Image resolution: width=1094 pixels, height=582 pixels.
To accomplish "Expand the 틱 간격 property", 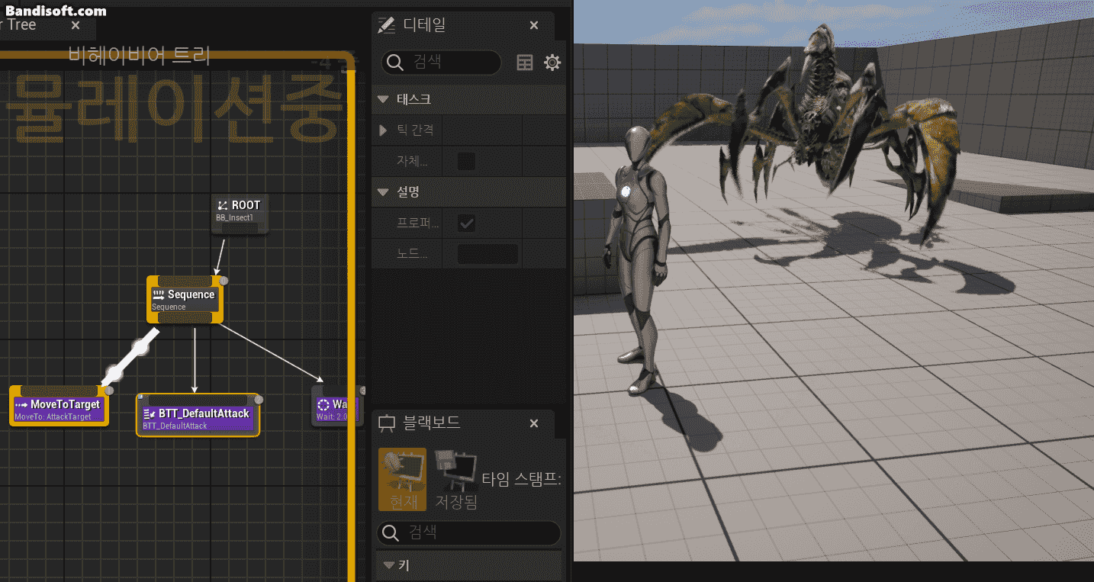I will [x=383, y=130].
